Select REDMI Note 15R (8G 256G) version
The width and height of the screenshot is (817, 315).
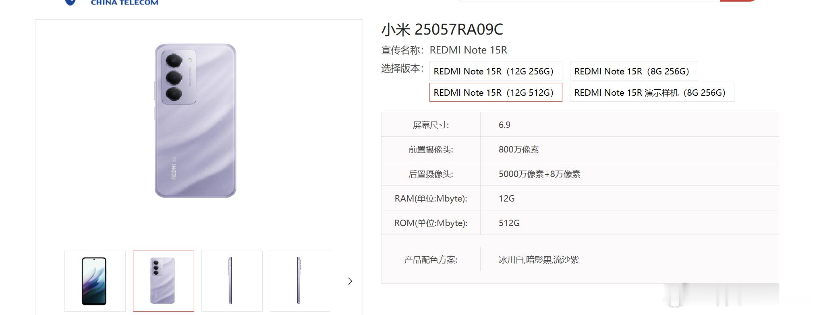[x=634, y=71]
